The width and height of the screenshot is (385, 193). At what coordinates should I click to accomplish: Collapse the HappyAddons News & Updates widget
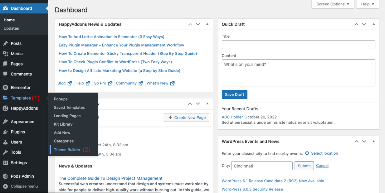pyautogui.click(x=207, y=24)
